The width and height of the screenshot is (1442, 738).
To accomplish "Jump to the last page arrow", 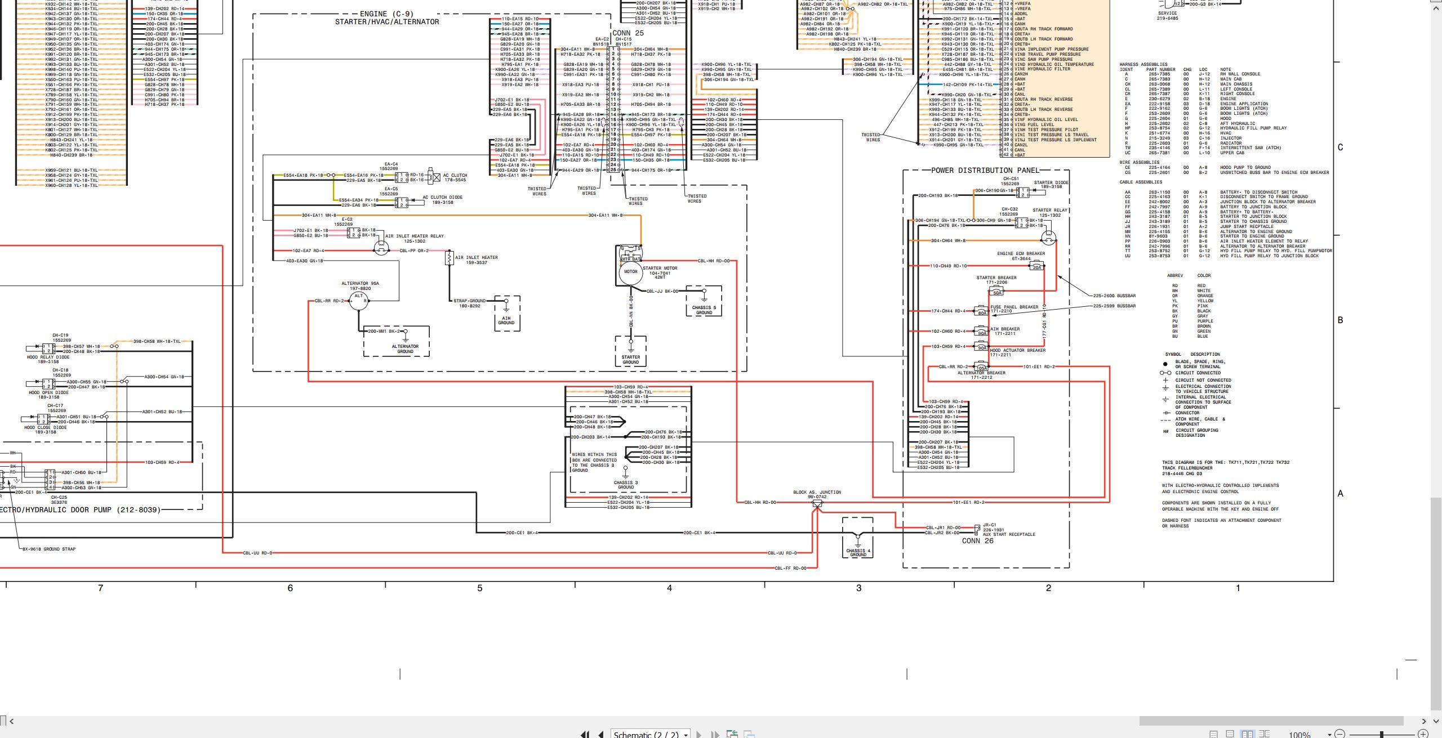I will tap(715, 734).
